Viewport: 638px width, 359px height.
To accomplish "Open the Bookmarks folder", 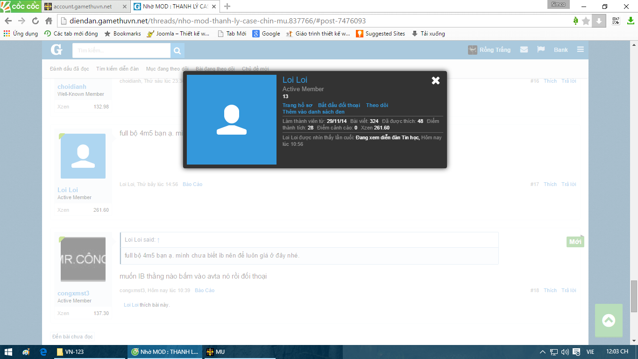I will pyautogui.click(x=122, y=34).
